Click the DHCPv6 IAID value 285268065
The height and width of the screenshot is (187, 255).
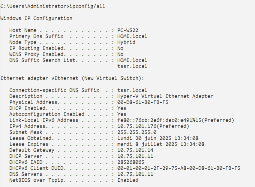130,162
